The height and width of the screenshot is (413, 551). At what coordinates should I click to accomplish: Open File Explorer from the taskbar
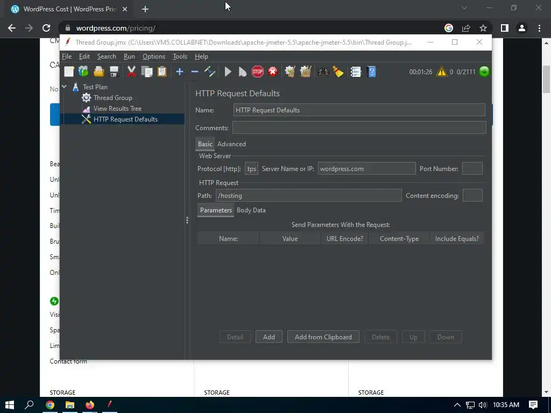(69, 405)
